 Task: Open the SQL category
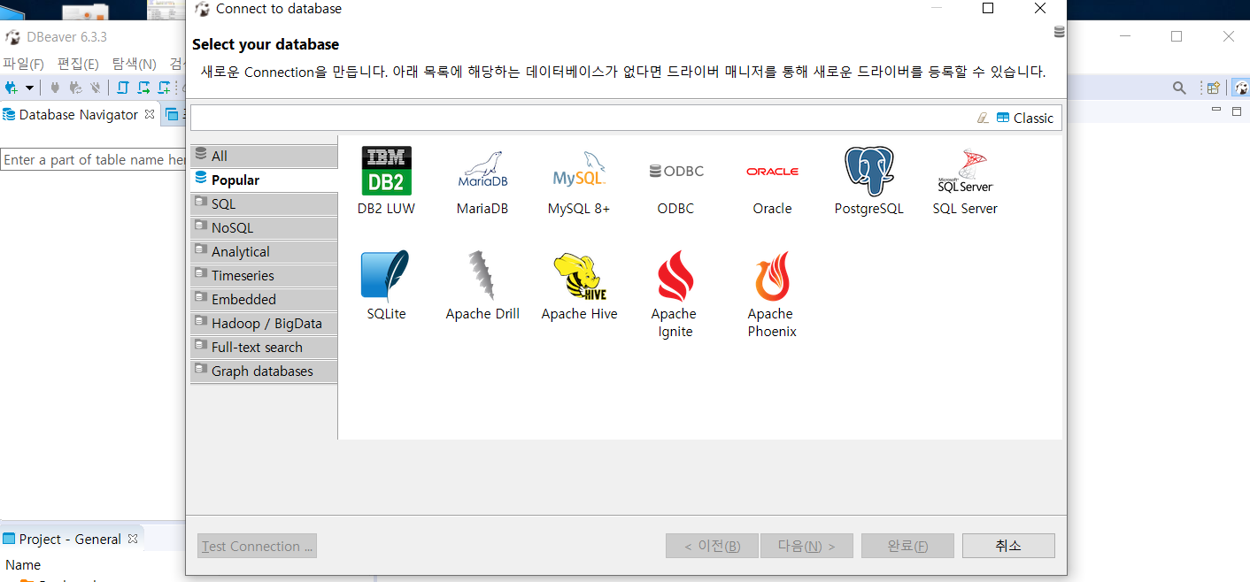264,203
